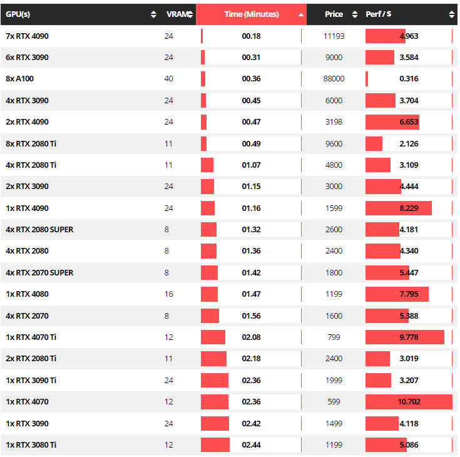The image size is (460, 457).
Task: Sort by the Price column header
Action: click(334, 14)
